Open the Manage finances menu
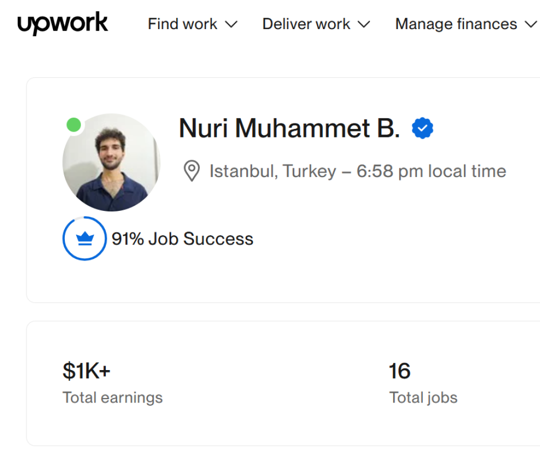The height and width of the screenshot is (458, 540). tap(456, 24)
